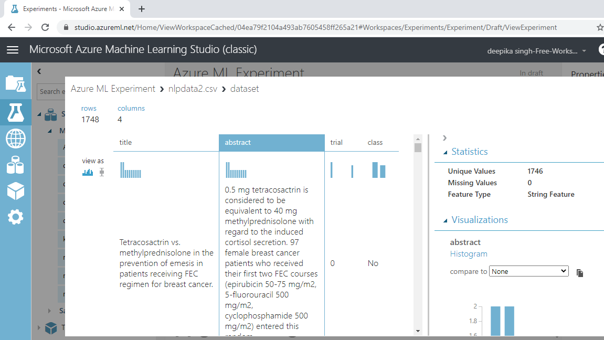Image resolution: width=604 pixels, height=340 pixels.
Task: Collapse the statistics side panel chevron
Action: pyautogui.click(x=444, y=138)
